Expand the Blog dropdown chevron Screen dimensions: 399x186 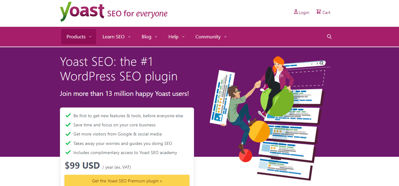(x=156, y=37)
